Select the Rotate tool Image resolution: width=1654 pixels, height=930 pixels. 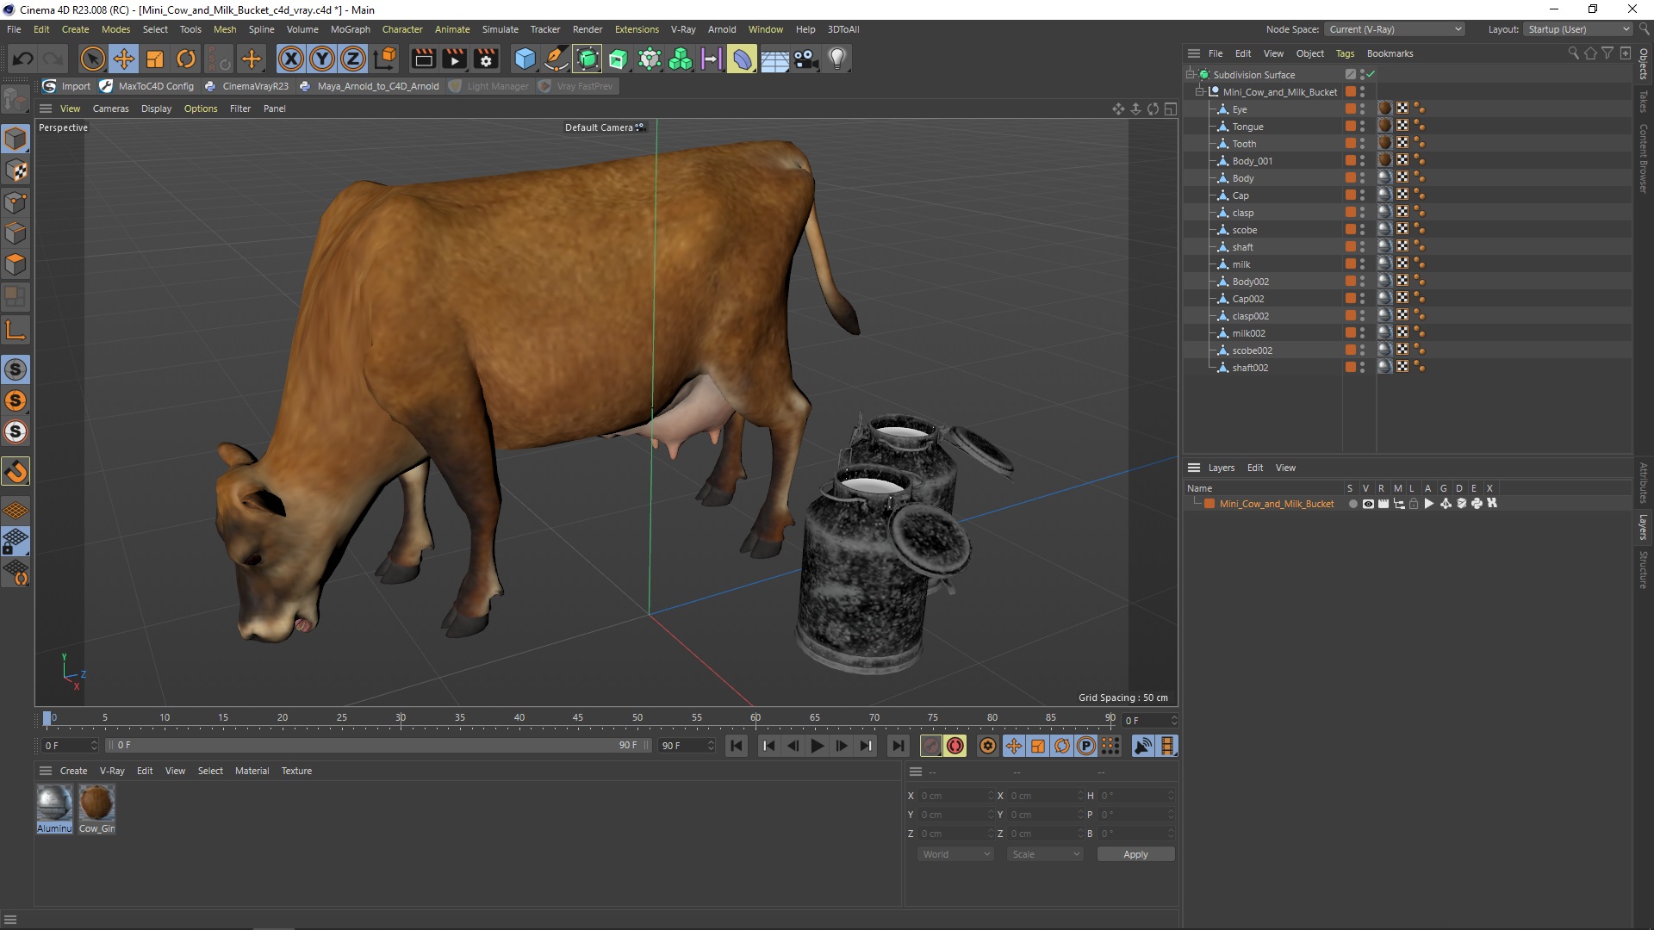point(186,59)
